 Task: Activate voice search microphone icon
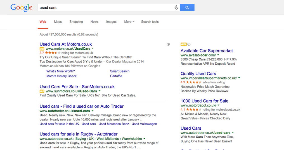[176, 8]
